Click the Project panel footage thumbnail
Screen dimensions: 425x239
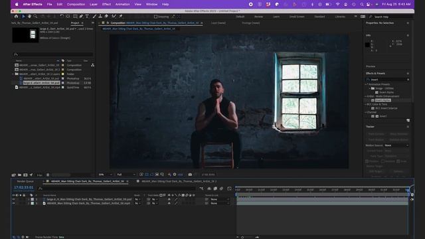pyautogui.click(x=25, y=35)
